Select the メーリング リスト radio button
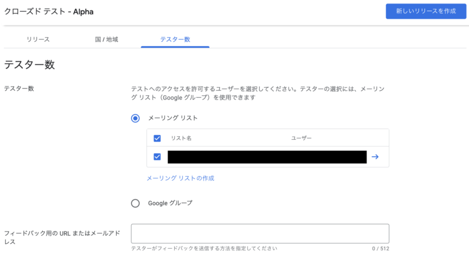 coord(135,118)
